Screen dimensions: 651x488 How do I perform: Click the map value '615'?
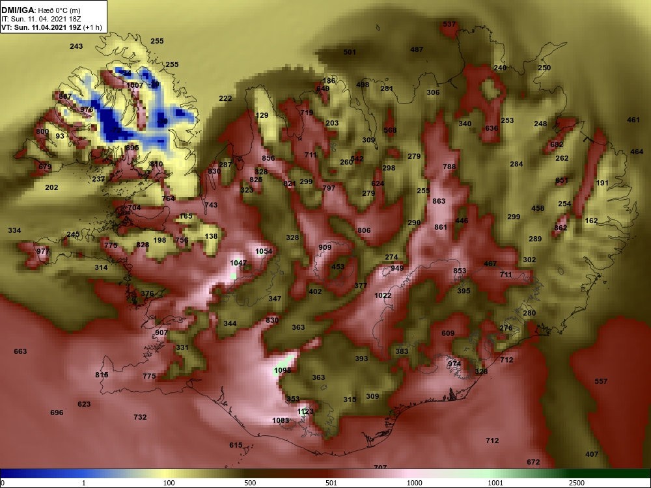click(236, 445)
